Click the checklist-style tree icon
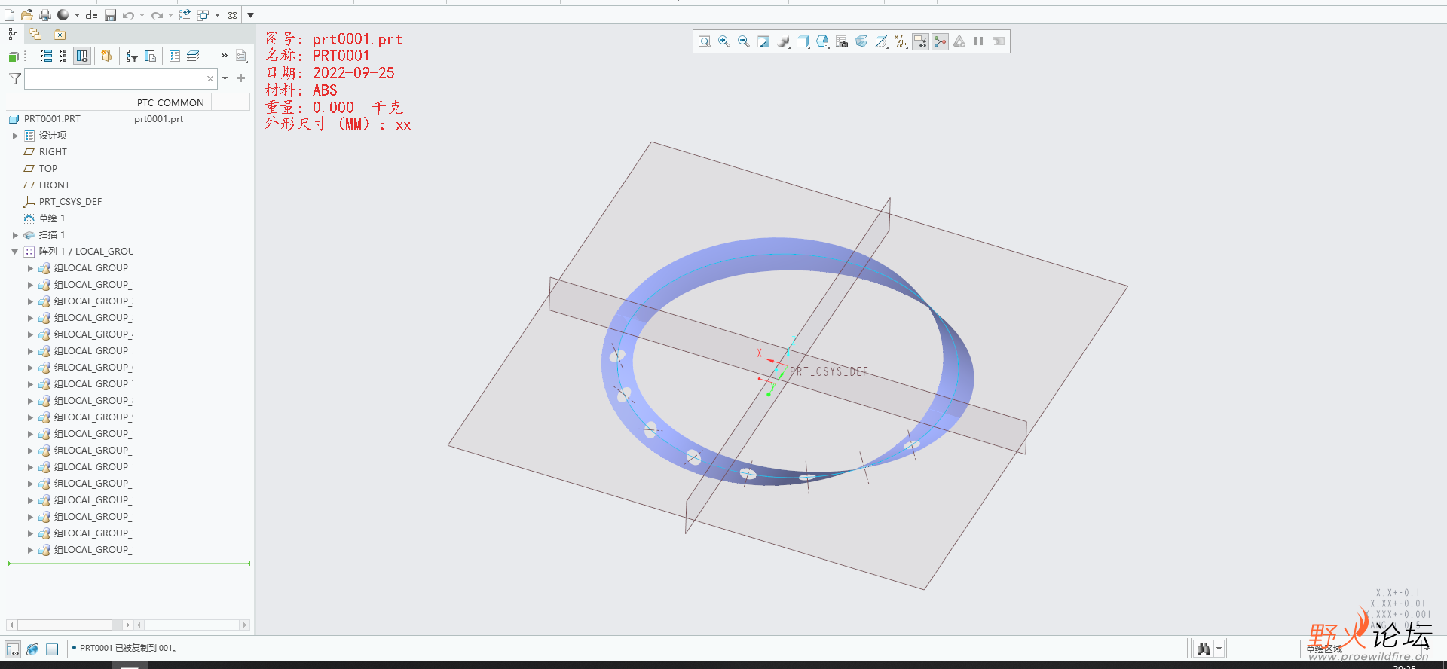This screenshot has height=669, width=1447. pos(175,56)
